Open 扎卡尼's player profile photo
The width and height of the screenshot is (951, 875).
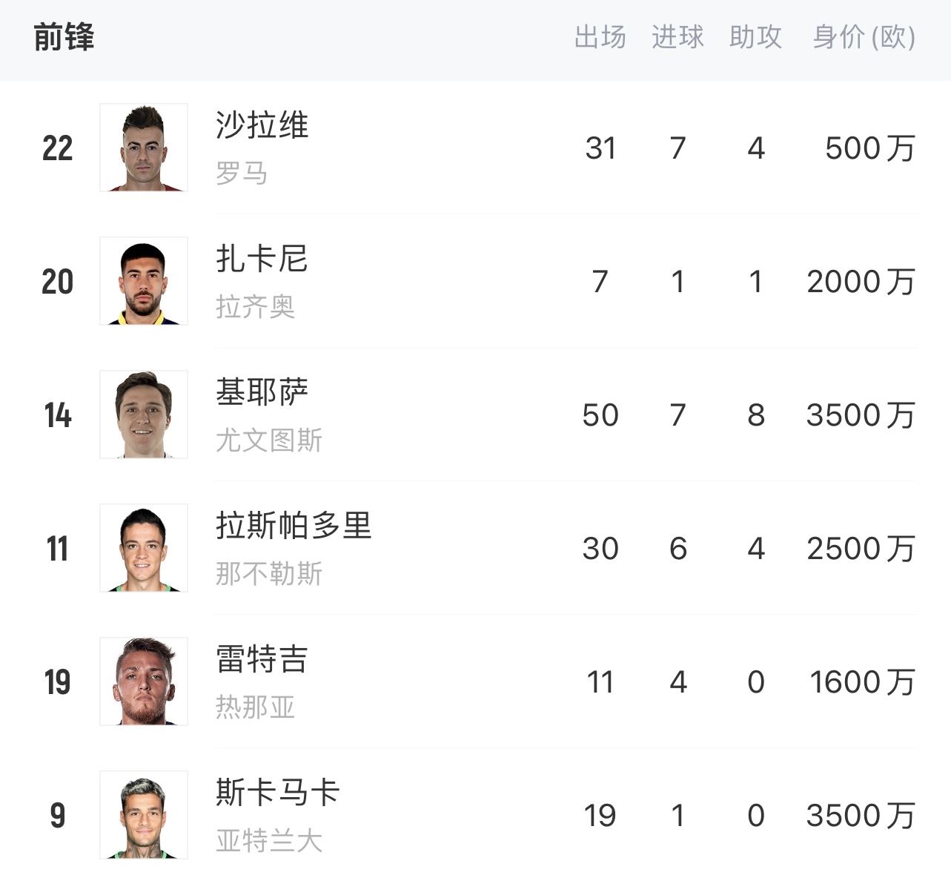coord(143,281)
